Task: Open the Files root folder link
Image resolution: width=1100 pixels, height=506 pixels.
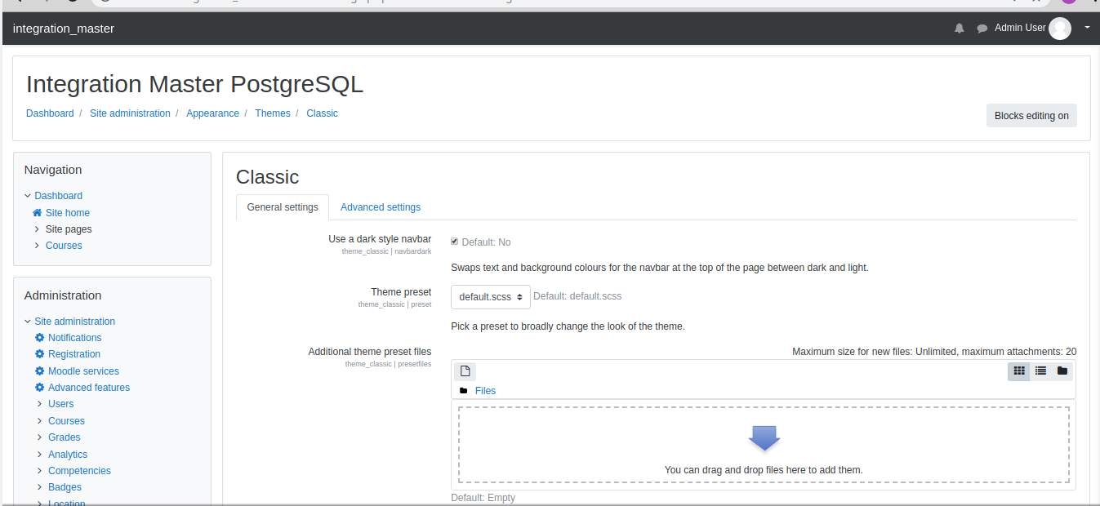Action: click(485, 391)
